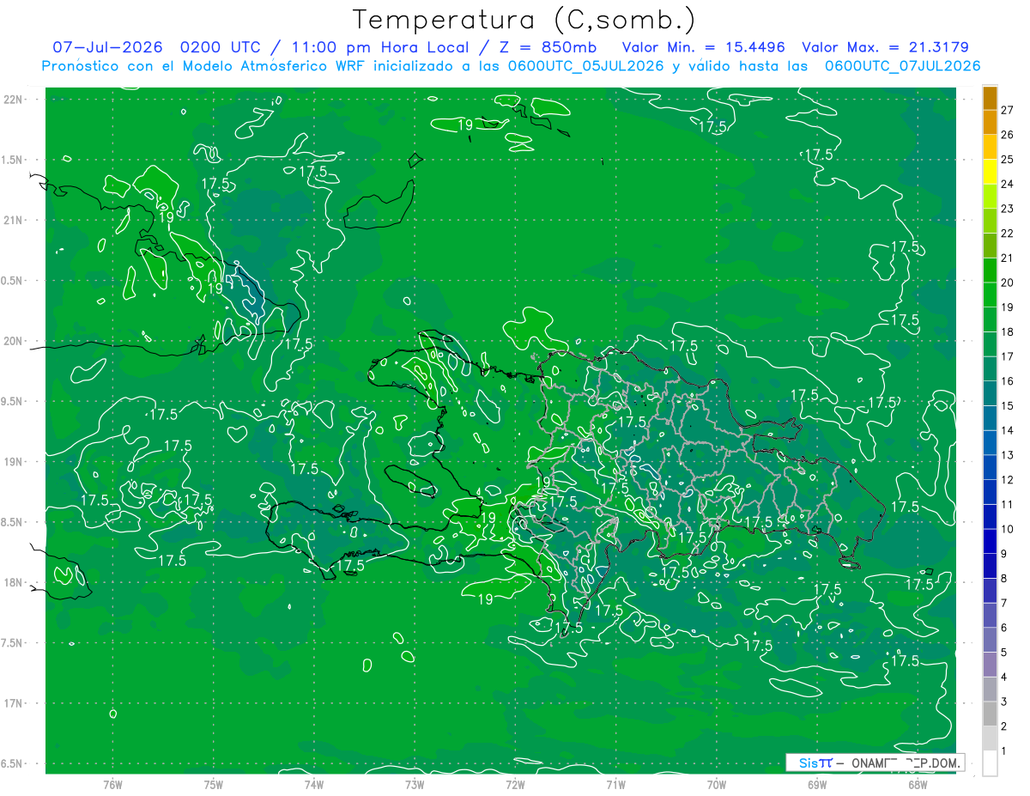Image resolution: width=1030 pixels, height=796 pixels.
Task: Select the "07-Jul-2026" date text
Action: pos(108,47)
